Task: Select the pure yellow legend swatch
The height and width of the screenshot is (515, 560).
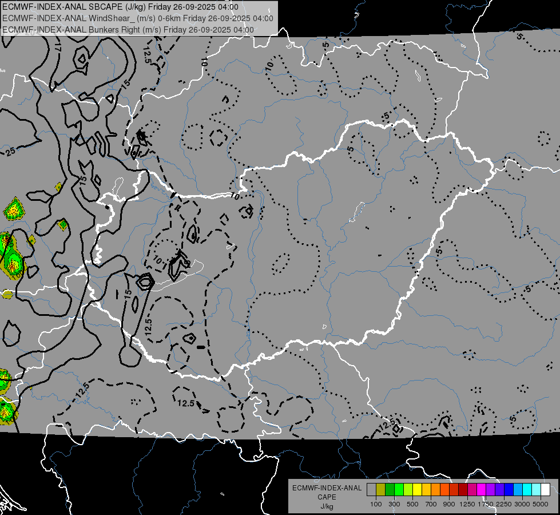Action: click(417, 490)
